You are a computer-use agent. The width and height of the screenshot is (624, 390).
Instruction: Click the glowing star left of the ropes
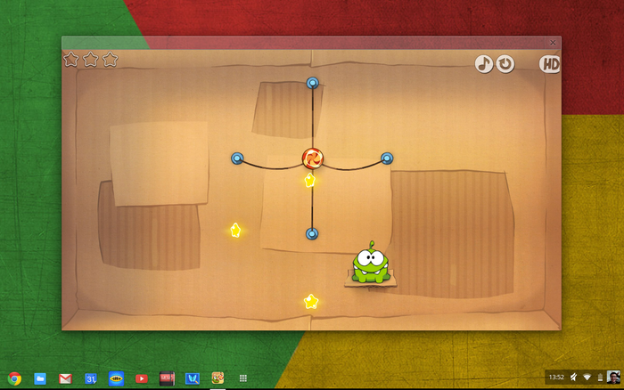(235, 230)
